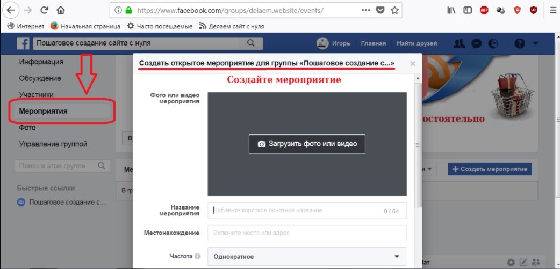
Task: Open Управление группой in sidebar
Action: (x=53, y=144)
